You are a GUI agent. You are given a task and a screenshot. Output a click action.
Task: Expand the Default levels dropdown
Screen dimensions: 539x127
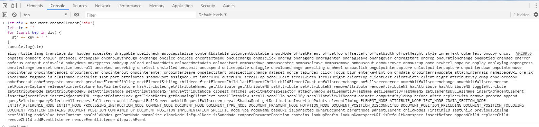click(213, 15)
